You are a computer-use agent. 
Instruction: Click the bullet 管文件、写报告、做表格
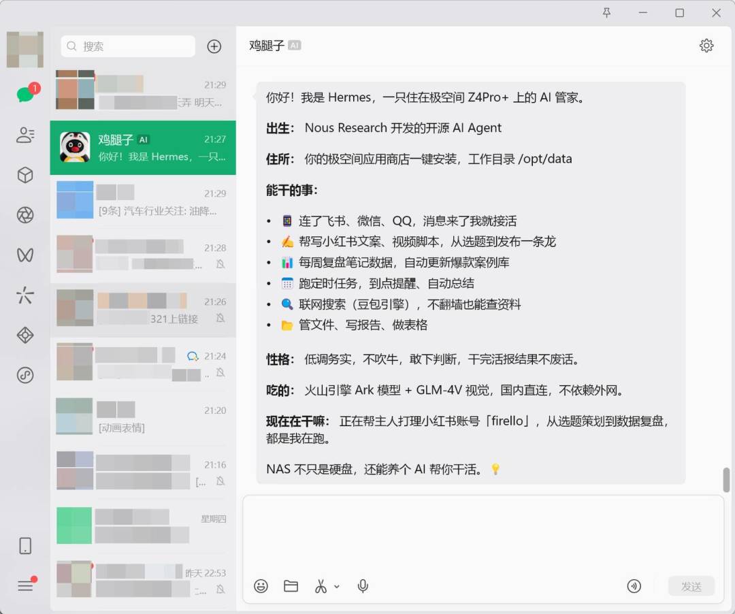355,325
